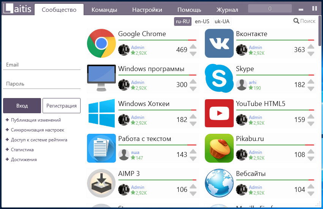This screenshot has height=209, width=323.
Task: Upvote the Windows Хоткеи profile
Action: pyautogui.click(x=193, y=117)
